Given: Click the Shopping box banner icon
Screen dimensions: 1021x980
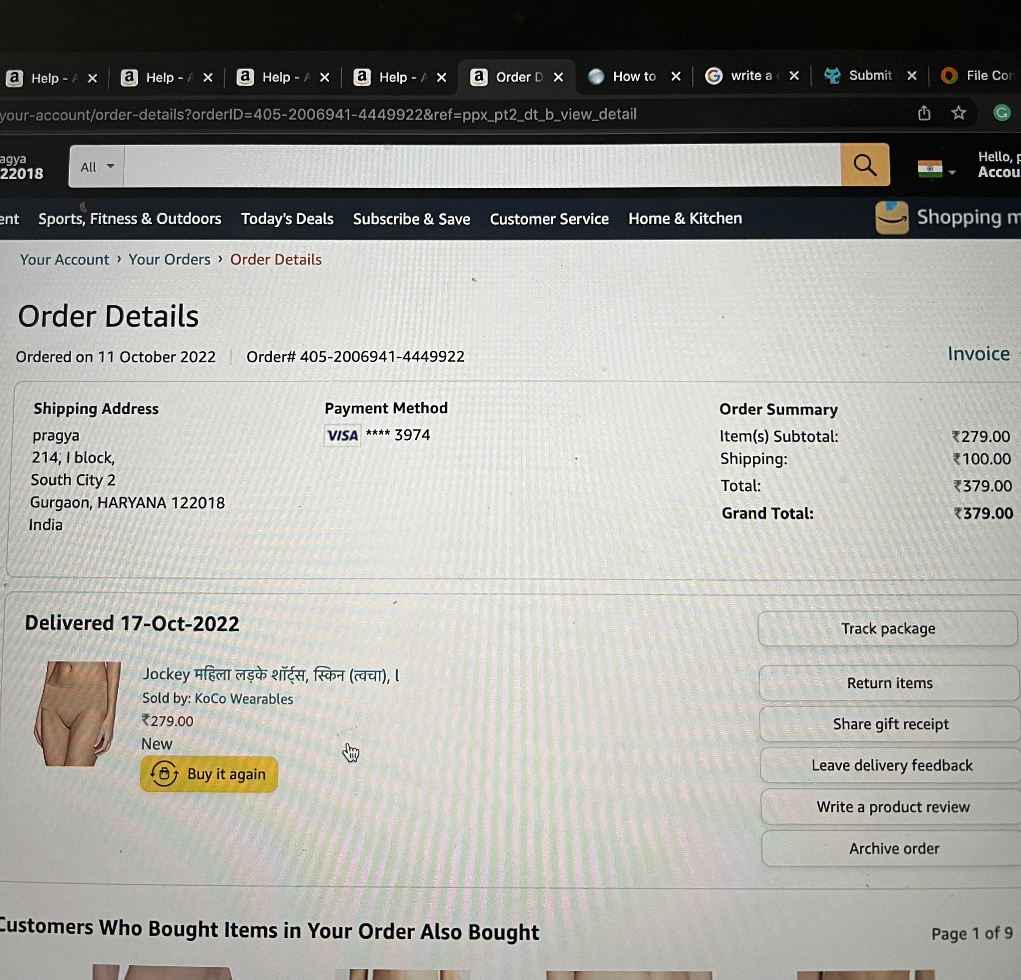Looking at the screenshot, I should coord(892,217).
